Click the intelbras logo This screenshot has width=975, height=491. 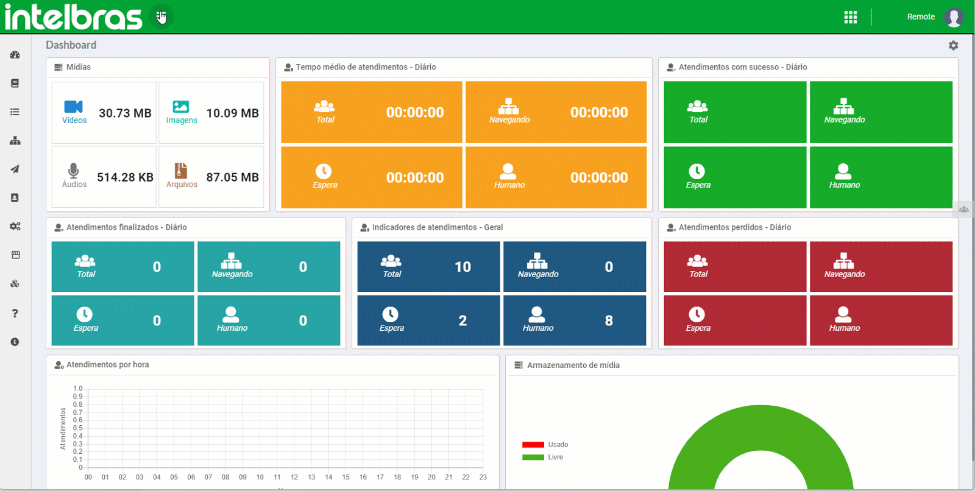pyautogui.click(x=74, y=17)
